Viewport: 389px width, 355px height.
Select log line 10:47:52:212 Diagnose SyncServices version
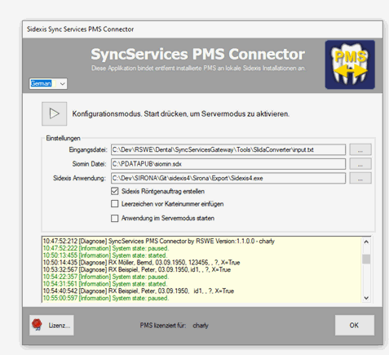pos(159,242)
